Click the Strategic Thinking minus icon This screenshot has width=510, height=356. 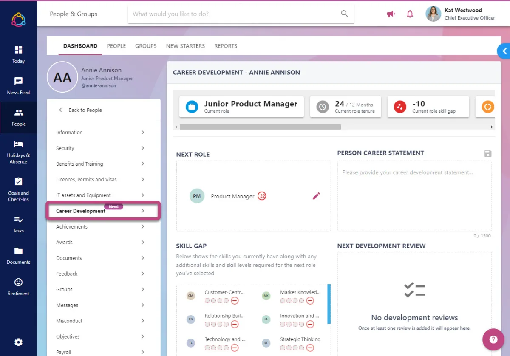(x=310, y=348)
